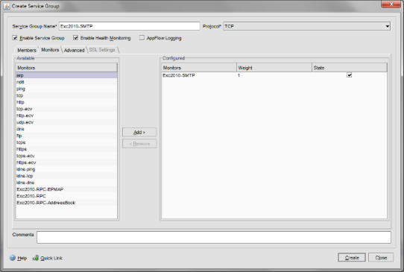Select the https-ecv monitor
404x272 pixels.
[x=66, y=162]
